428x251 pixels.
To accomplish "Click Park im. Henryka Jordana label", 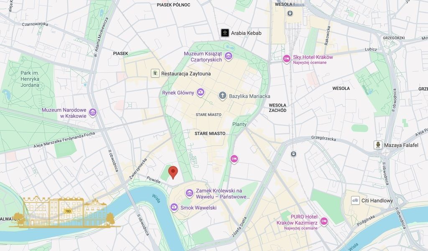I will coord(30,79).
